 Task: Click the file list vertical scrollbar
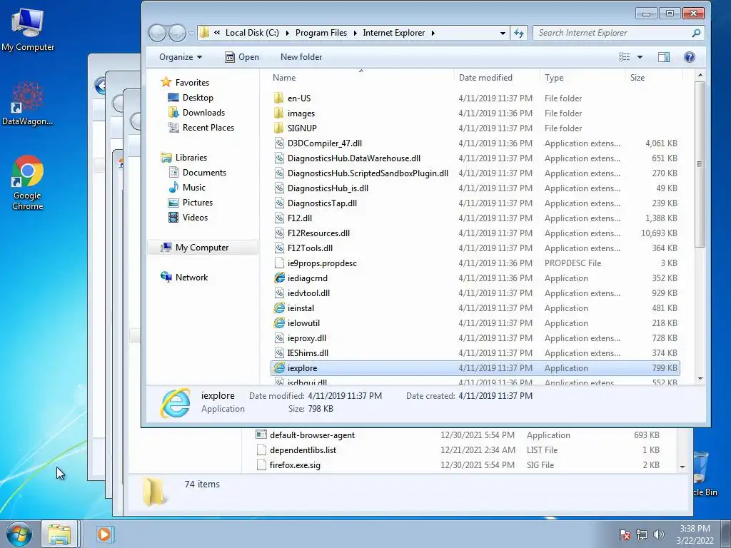(x=700, y=164)
